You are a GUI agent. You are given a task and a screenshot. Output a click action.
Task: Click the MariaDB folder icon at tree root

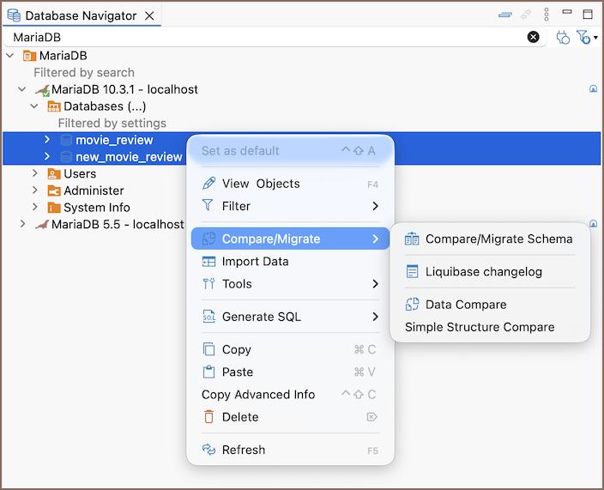[x=29, y=56]
